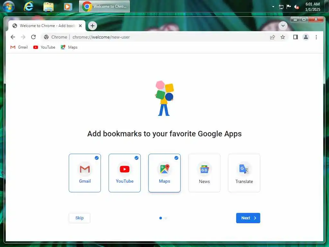Image resolution: width=329 pixels, height=247 pixels.
Task: Maximize the Chrome window
Action: [304, 20]
